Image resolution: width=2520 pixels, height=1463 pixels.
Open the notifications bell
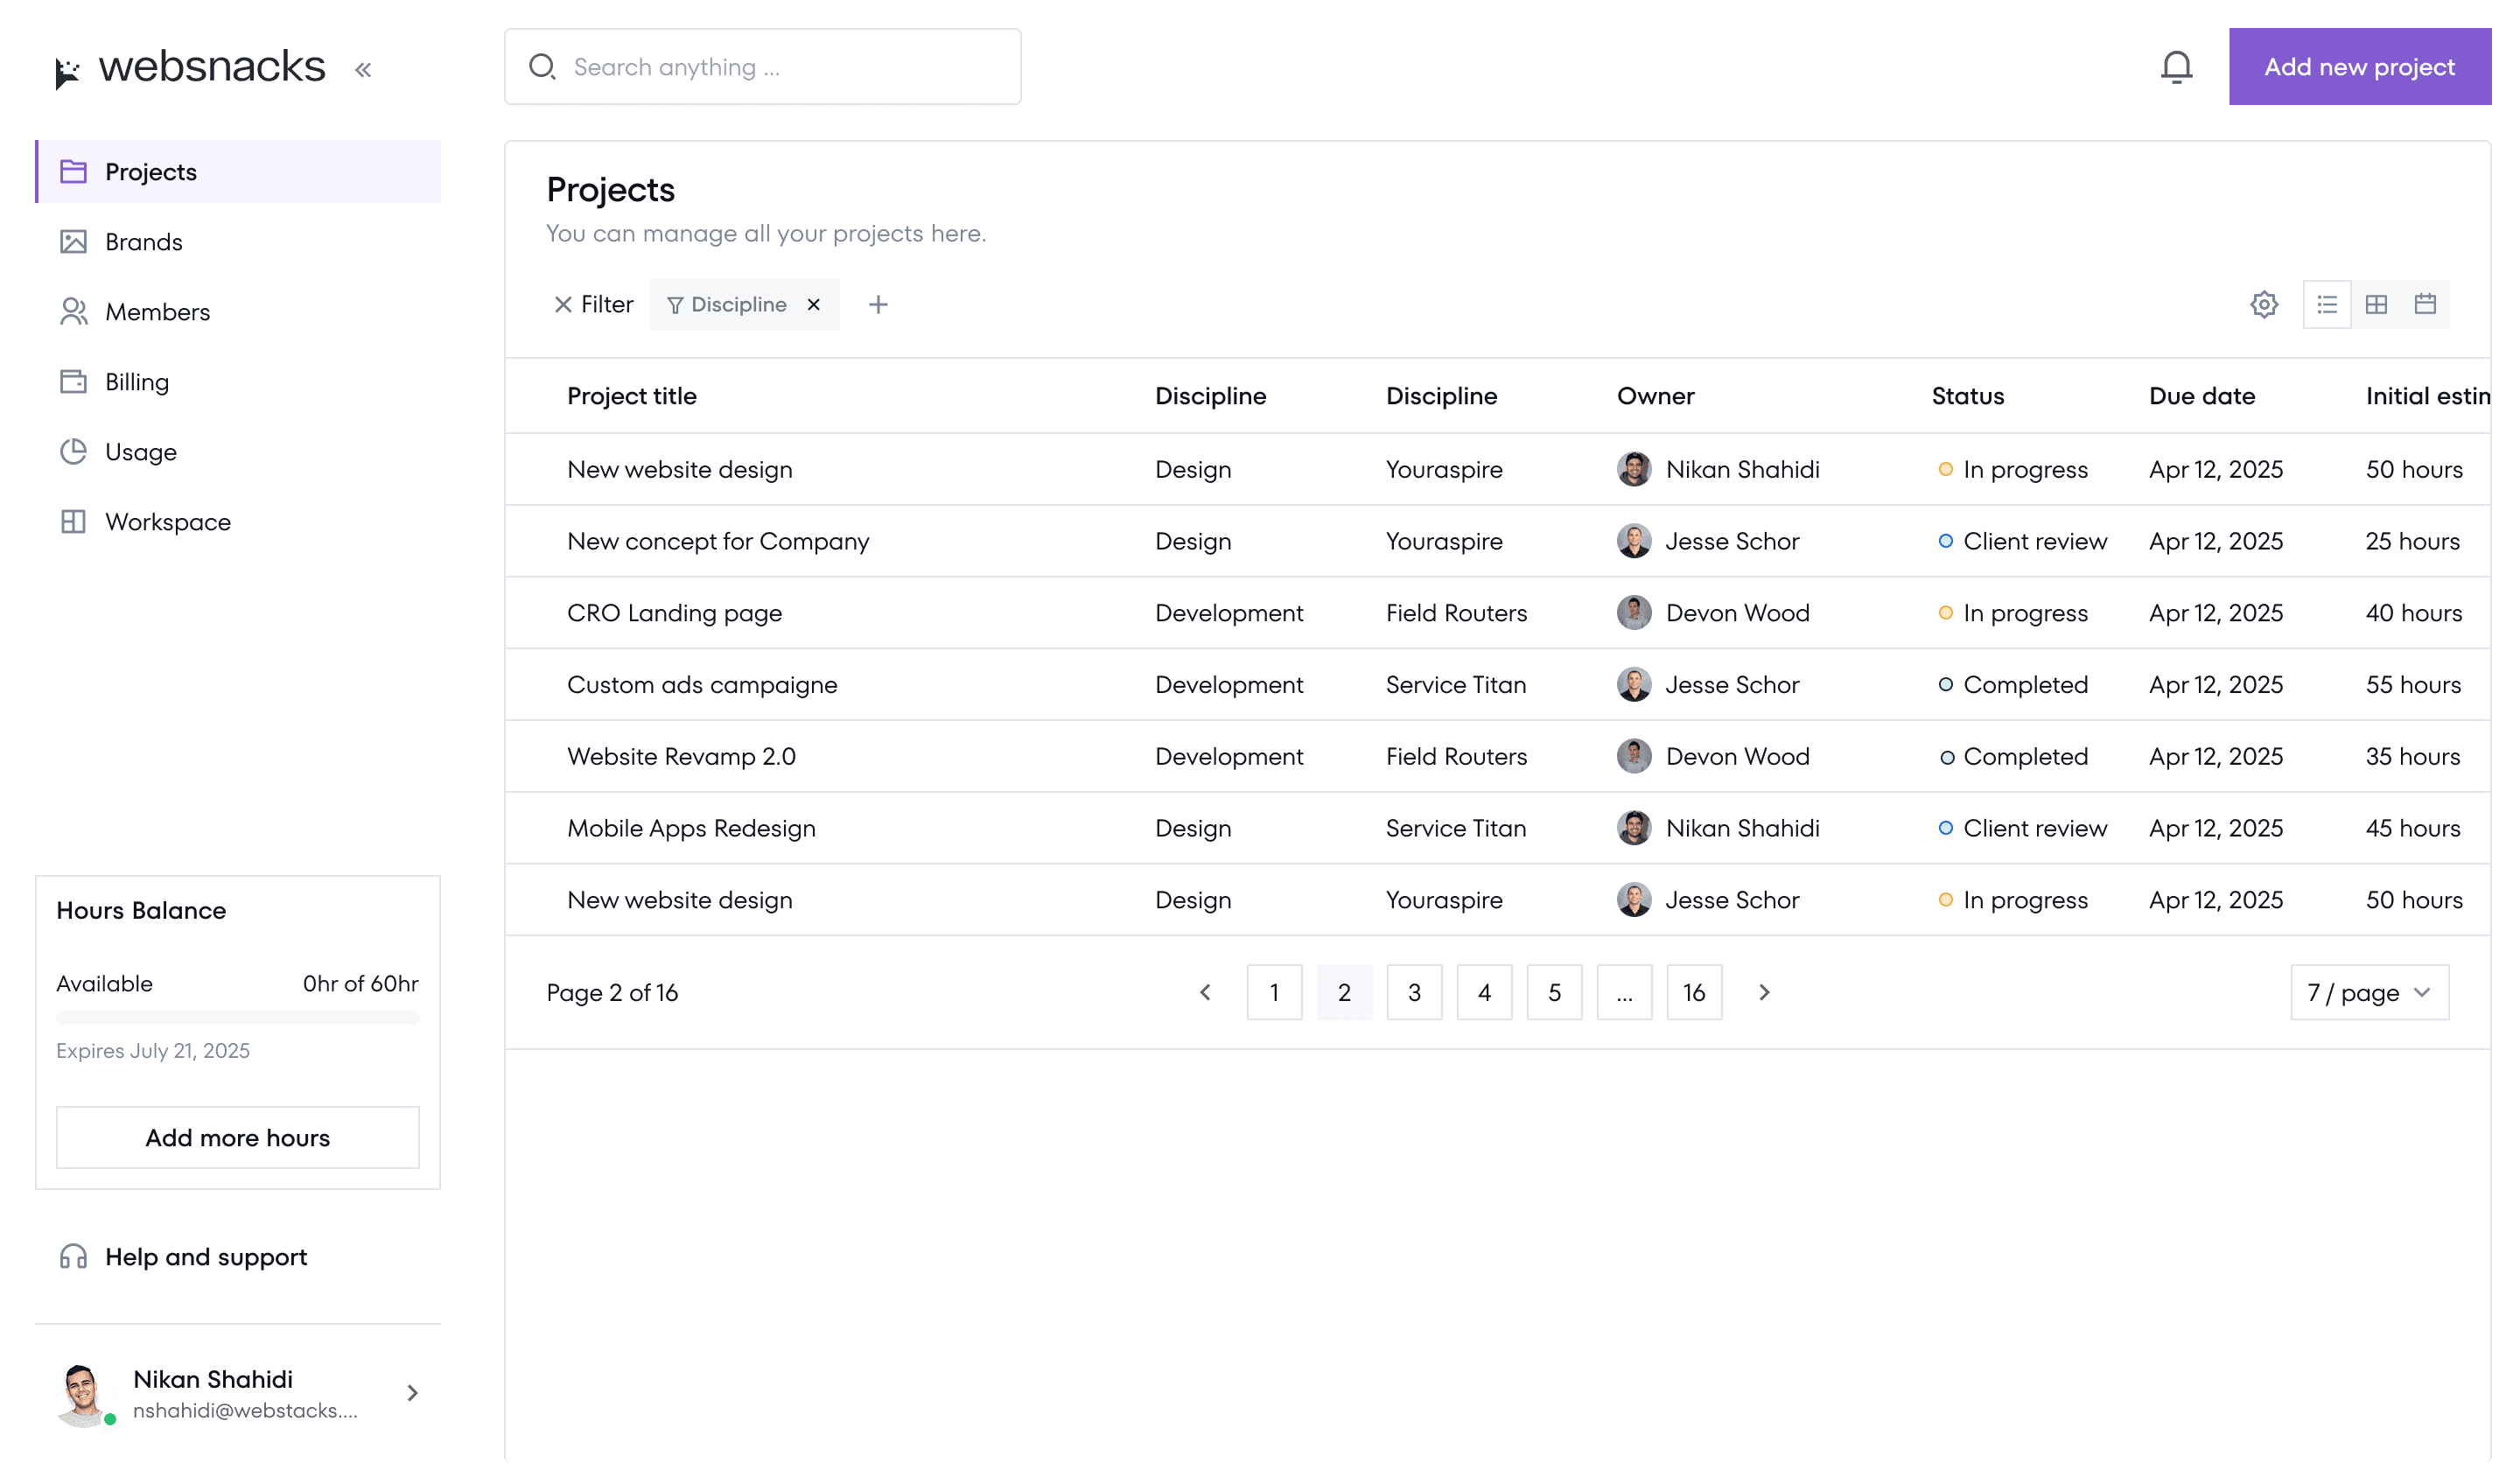[x=2176, y=66]
